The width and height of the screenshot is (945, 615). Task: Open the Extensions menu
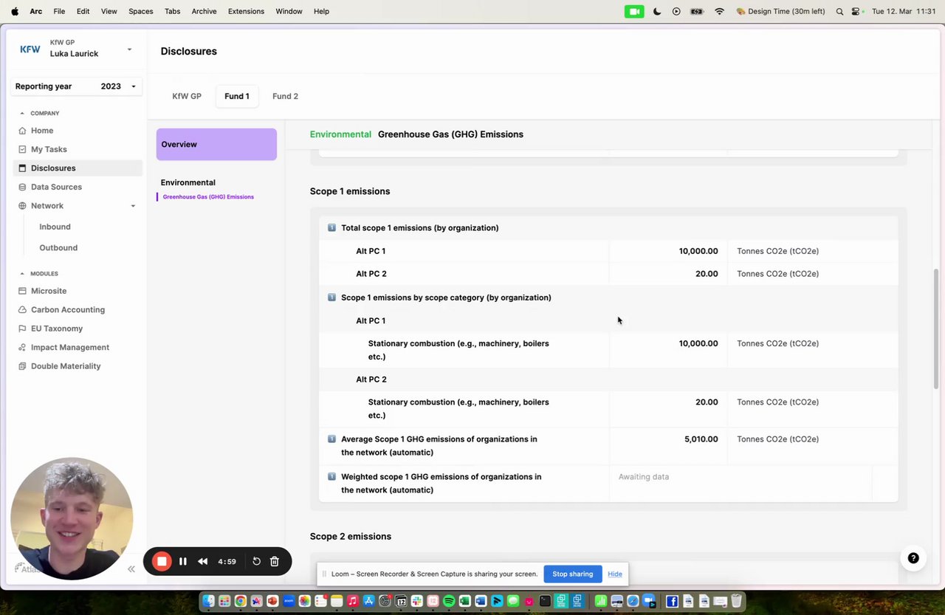click(x=246, y=12)
